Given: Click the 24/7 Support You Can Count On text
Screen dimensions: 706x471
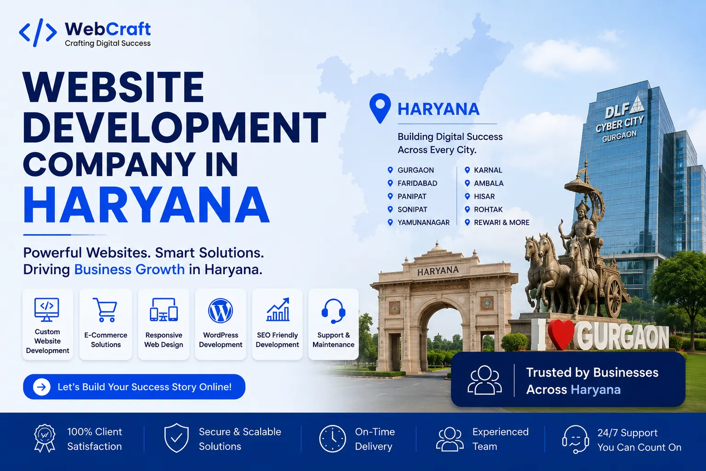Looking at the screenshot, I should 639,440.
